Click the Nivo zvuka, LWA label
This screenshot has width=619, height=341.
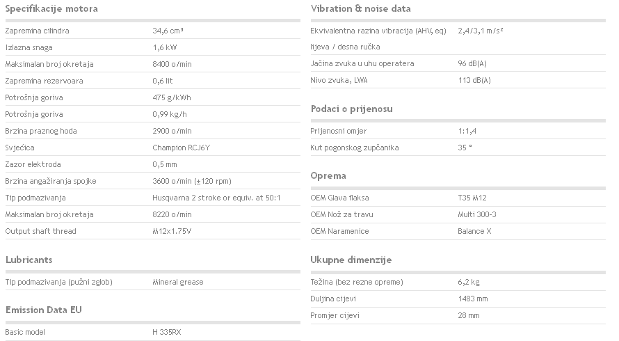click(339, 80)
